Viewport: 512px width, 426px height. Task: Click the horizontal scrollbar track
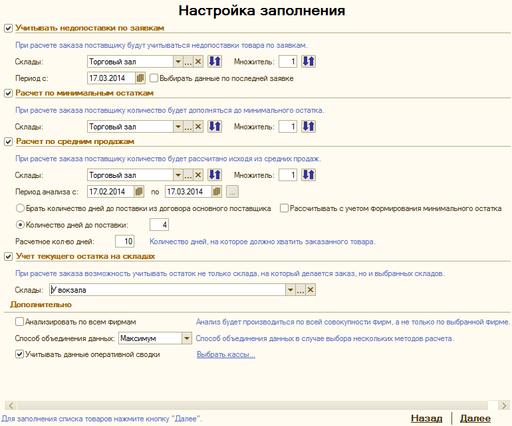(253, 405)
